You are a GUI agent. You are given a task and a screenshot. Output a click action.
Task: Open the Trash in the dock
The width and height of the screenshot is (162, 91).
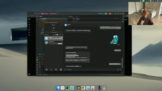click(x=104, y=88)
